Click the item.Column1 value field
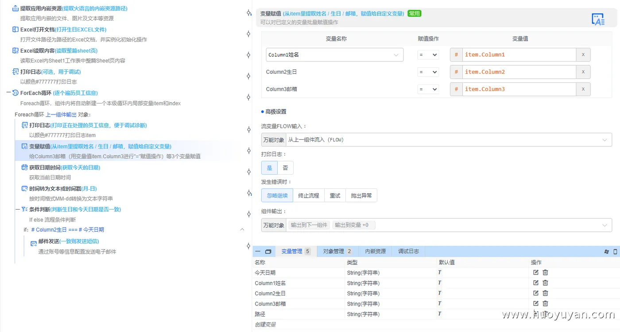 tap(519, 55)
